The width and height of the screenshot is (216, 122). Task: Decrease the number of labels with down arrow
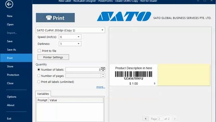tap(103, 71)
